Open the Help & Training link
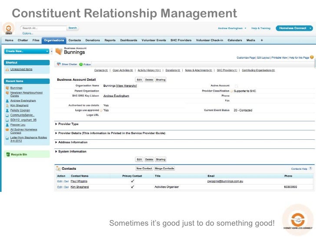Screen dimensions: 316x237 click(261, 28)
